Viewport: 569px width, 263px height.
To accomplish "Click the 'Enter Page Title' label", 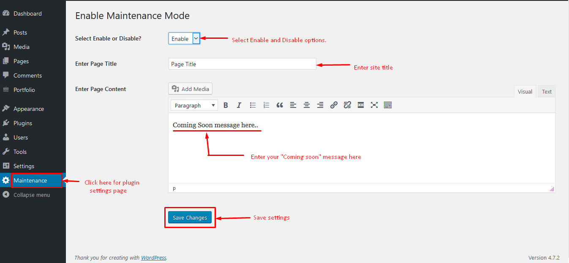I will tap(96, 64).
